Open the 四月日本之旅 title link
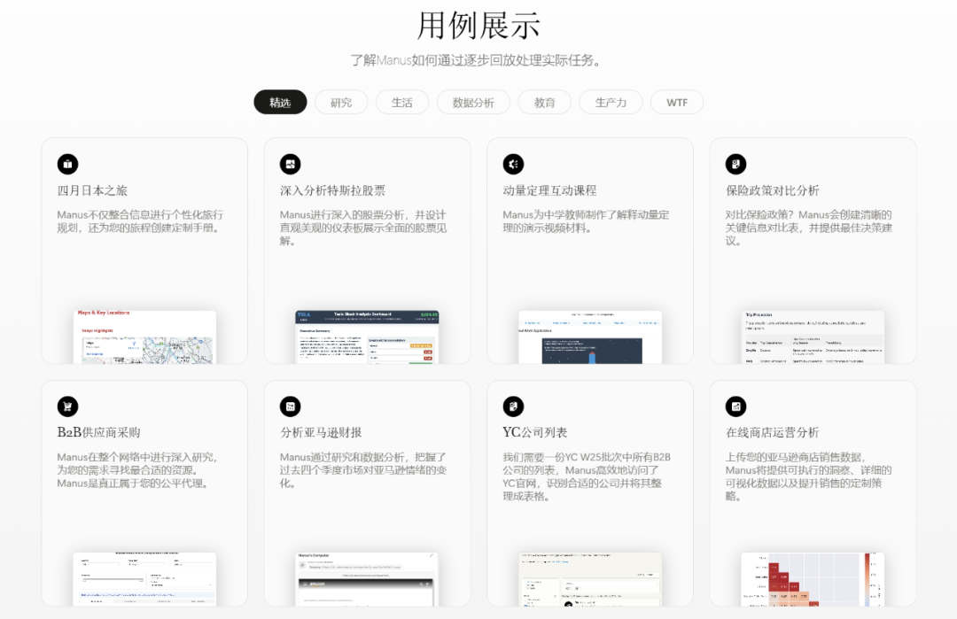Screen dimensions: 957x619 coord(92,191)
